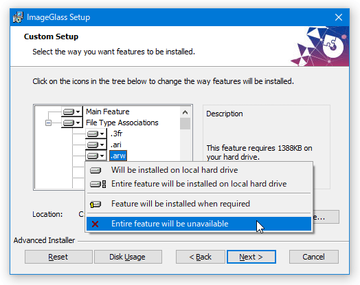
Task: Cancel the ImageGlass setup
Action: (313, 257)
